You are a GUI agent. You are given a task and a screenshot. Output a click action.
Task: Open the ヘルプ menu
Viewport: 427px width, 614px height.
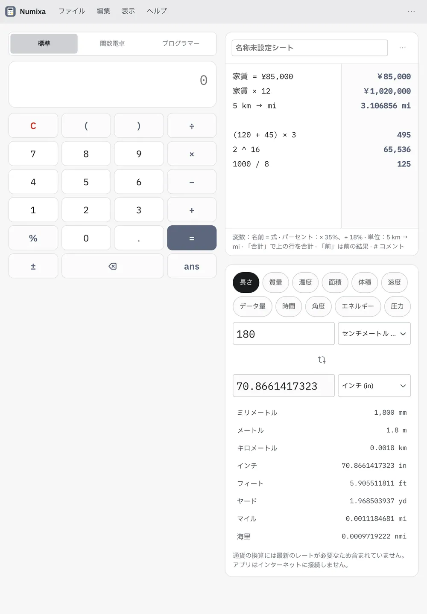(157, 11)
